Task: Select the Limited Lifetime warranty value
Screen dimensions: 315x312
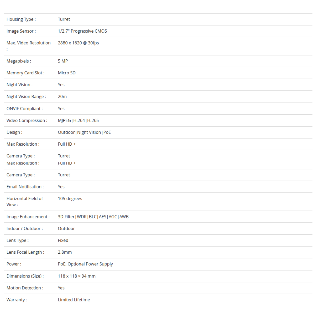Action: click(x=74, y=300)
